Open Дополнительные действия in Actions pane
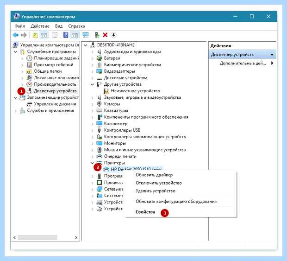The width and height of the screenshot is (287, 261). [243, 63]
